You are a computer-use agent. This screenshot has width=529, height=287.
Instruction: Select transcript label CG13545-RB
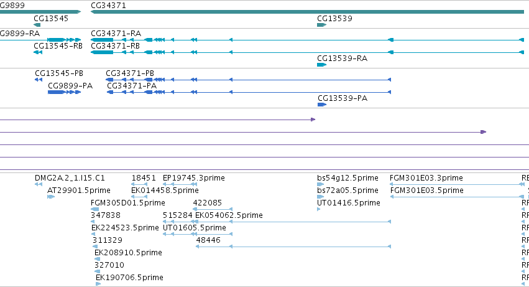tap(58, 45)
